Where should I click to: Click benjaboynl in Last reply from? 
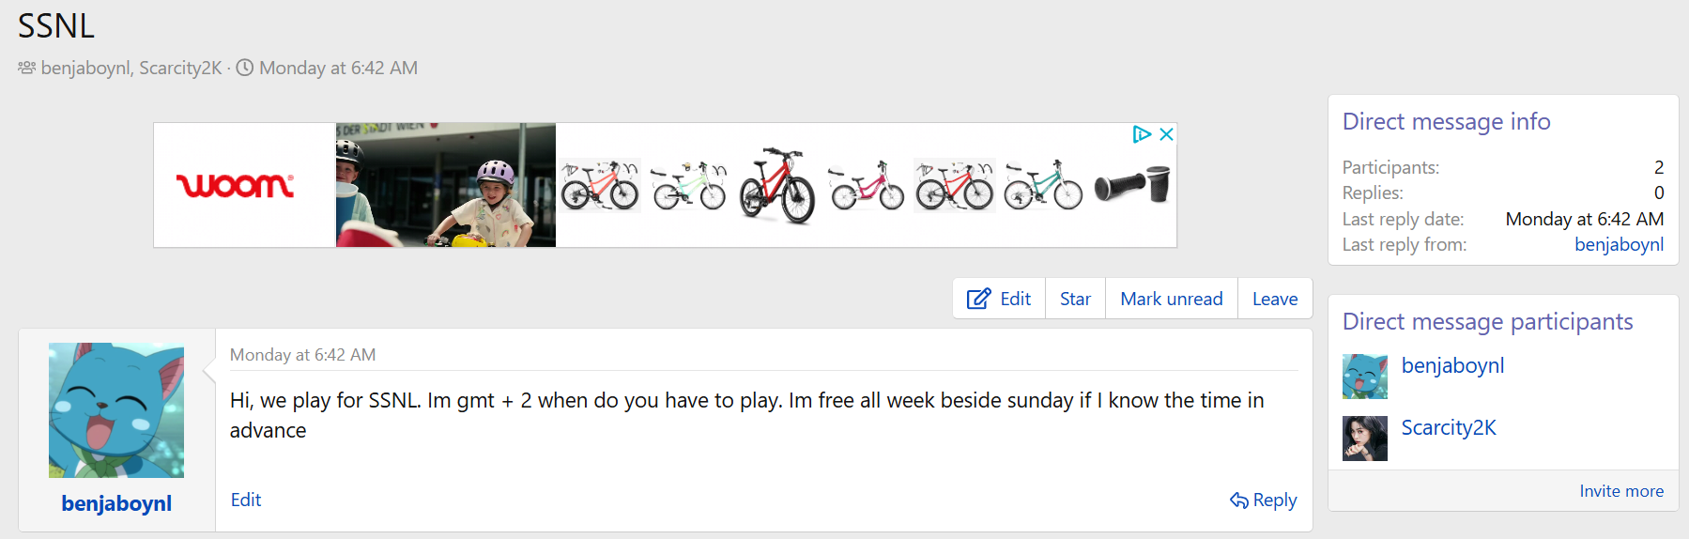(x=1619, y=245)
